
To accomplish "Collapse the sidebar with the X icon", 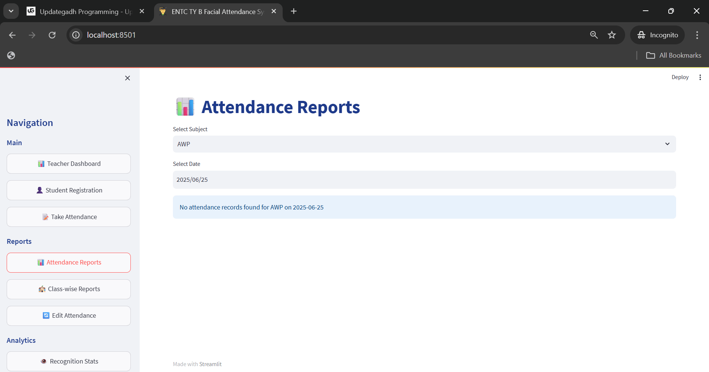I will tap(127, 78).
